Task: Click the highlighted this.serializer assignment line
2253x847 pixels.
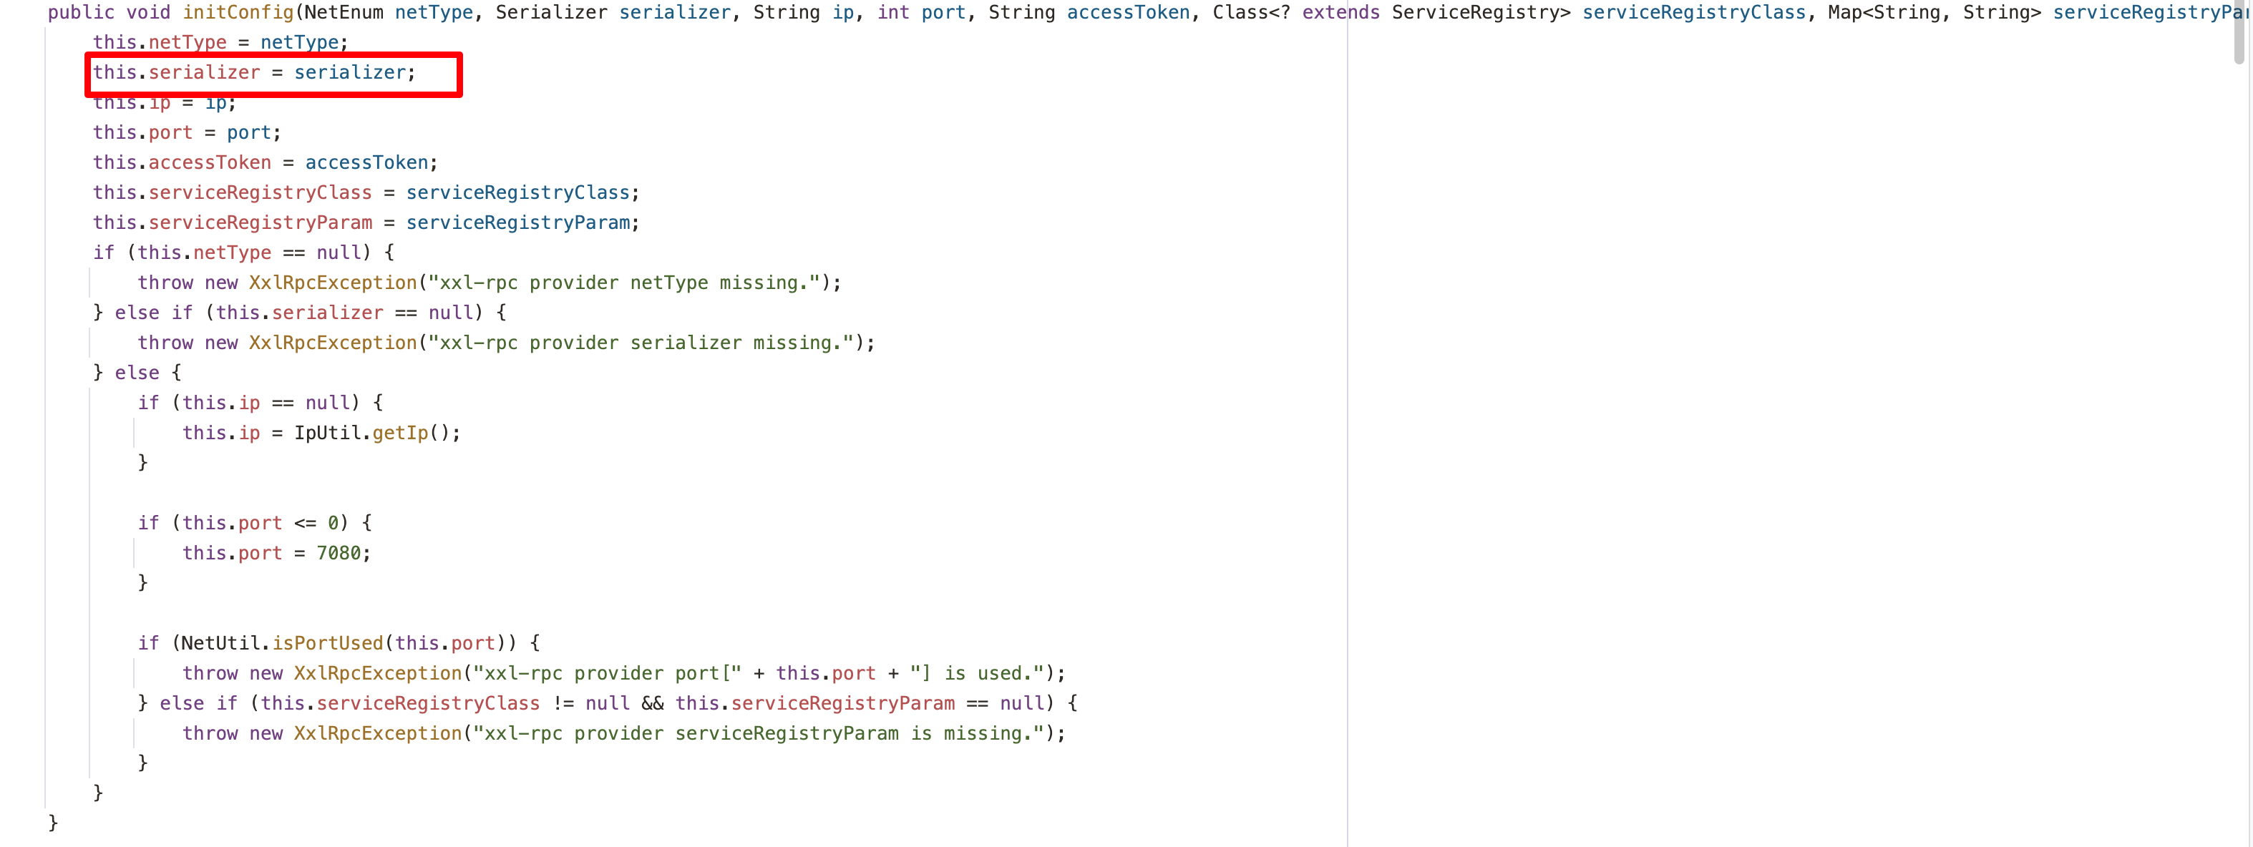Action: (253, 72)
